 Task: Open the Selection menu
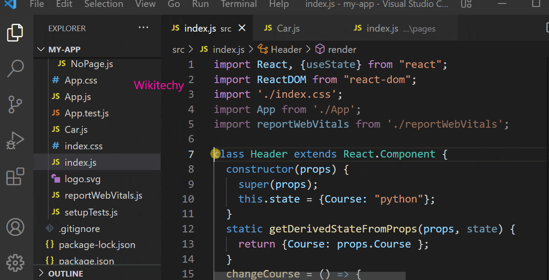click(x=103, y=4)
